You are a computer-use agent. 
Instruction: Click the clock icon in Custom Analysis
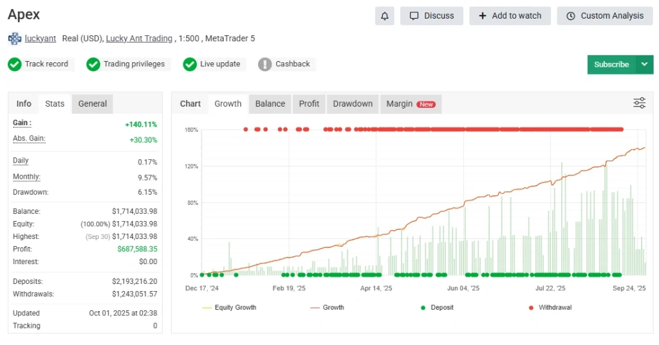click(x=570, y=16)
